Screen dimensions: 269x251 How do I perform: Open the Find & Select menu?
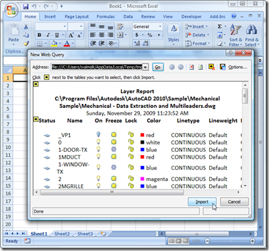point(252,36)
